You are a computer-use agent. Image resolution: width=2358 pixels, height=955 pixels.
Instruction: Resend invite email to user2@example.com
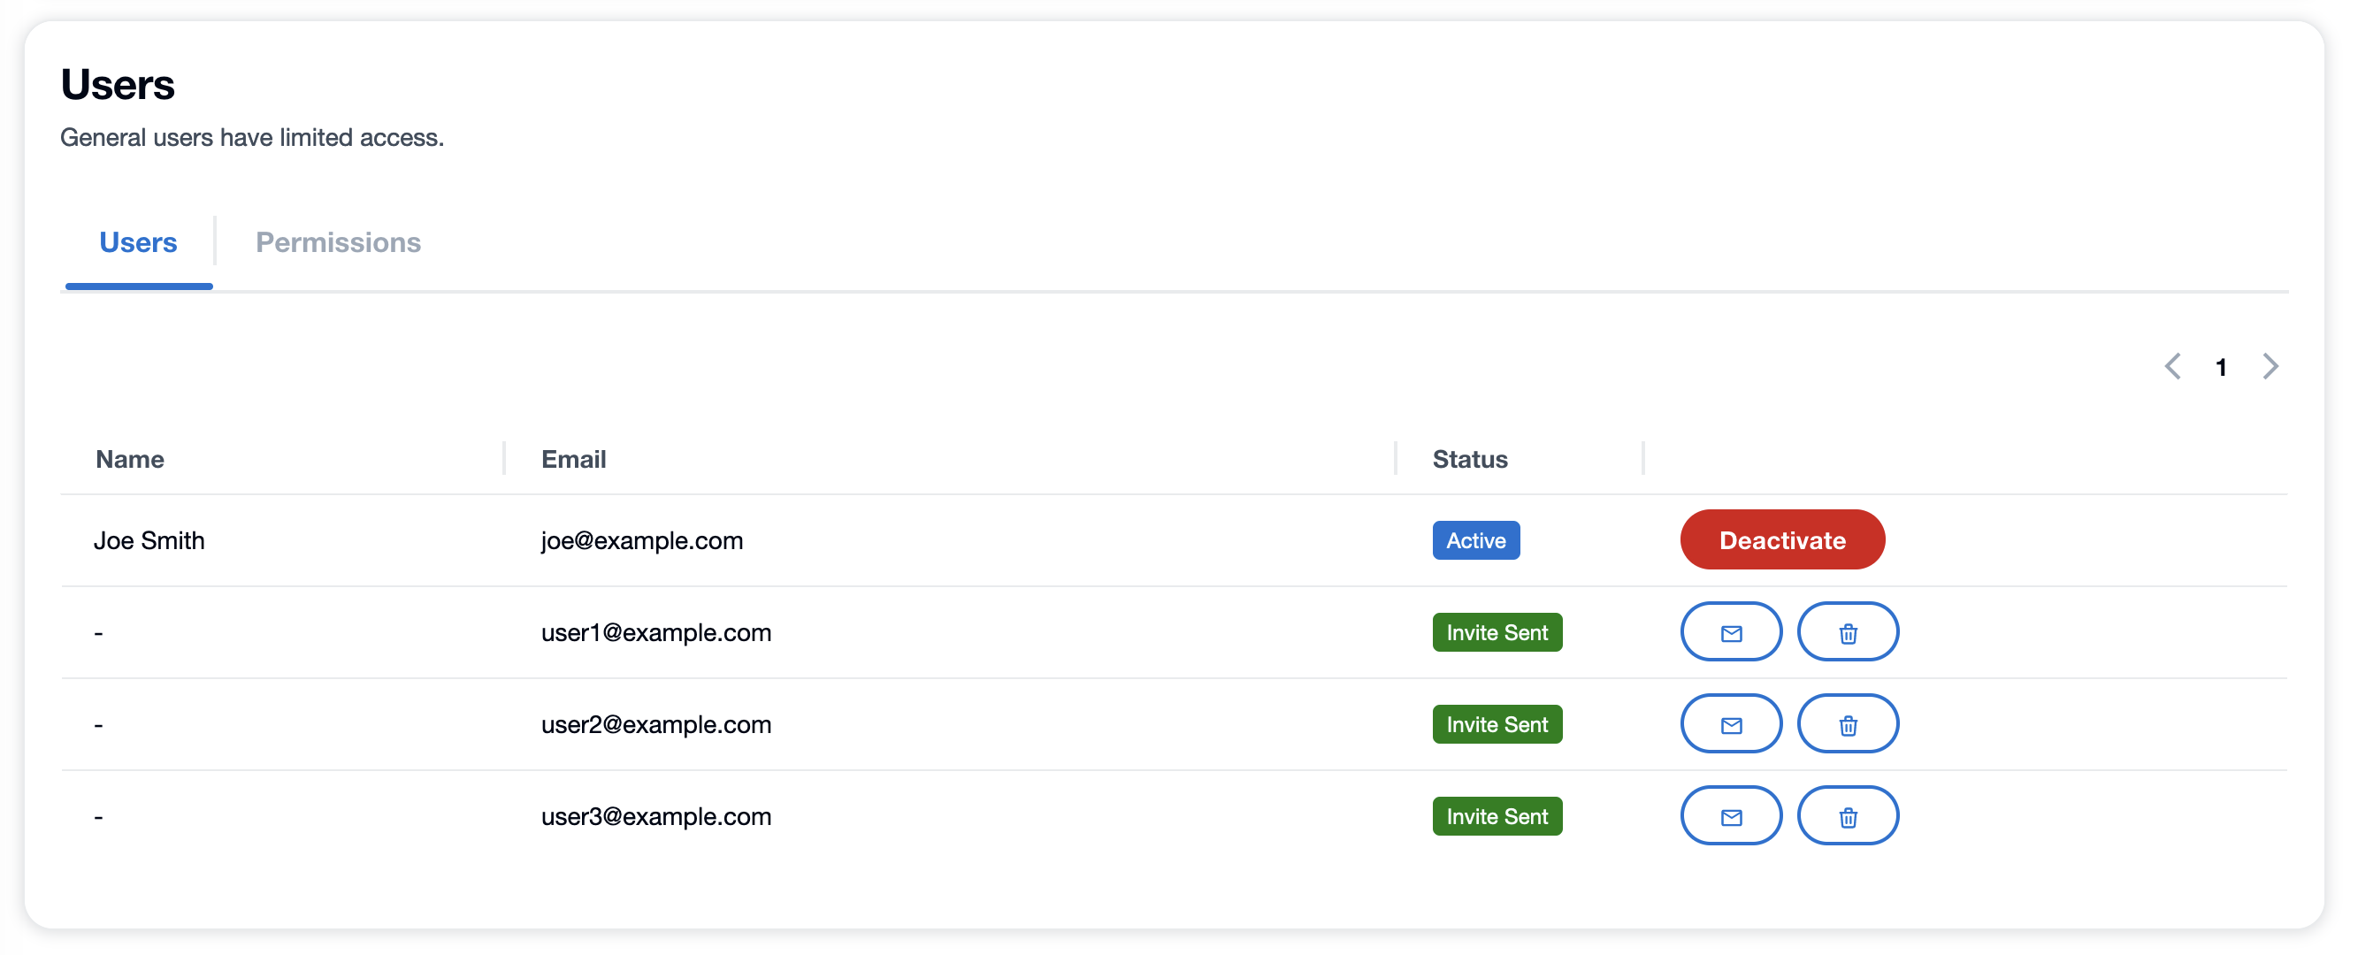(x=1731, y=724)
